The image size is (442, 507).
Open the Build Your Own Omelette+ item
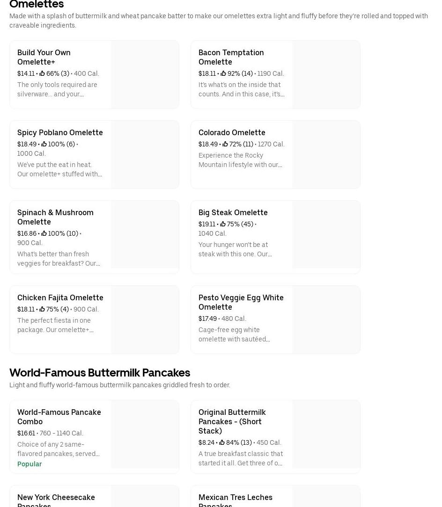coord(44,57)
